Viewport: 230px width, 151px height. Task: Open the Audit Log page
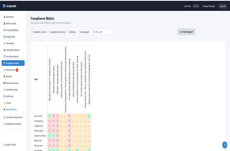[x=13, y=96]
